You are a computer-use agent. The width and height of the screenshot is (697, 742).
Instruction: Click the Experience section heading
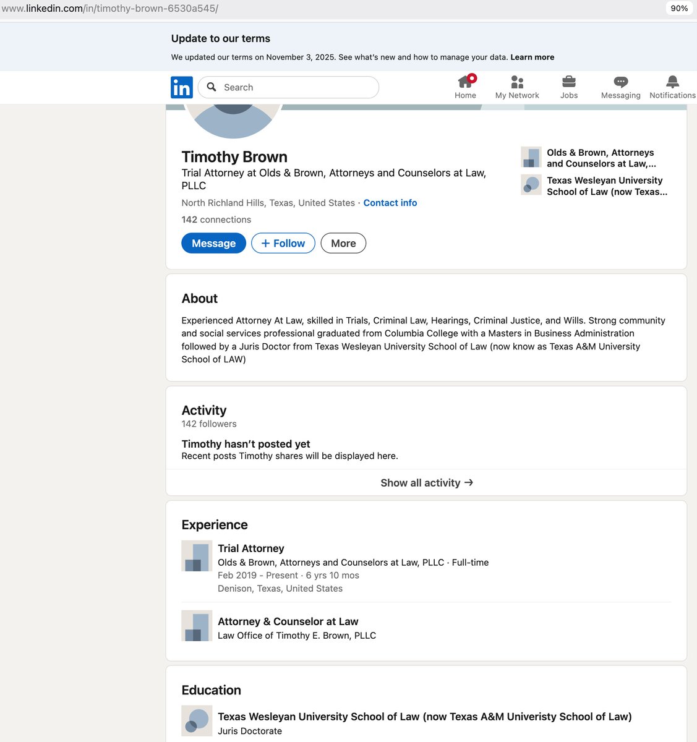click(215, 524)
